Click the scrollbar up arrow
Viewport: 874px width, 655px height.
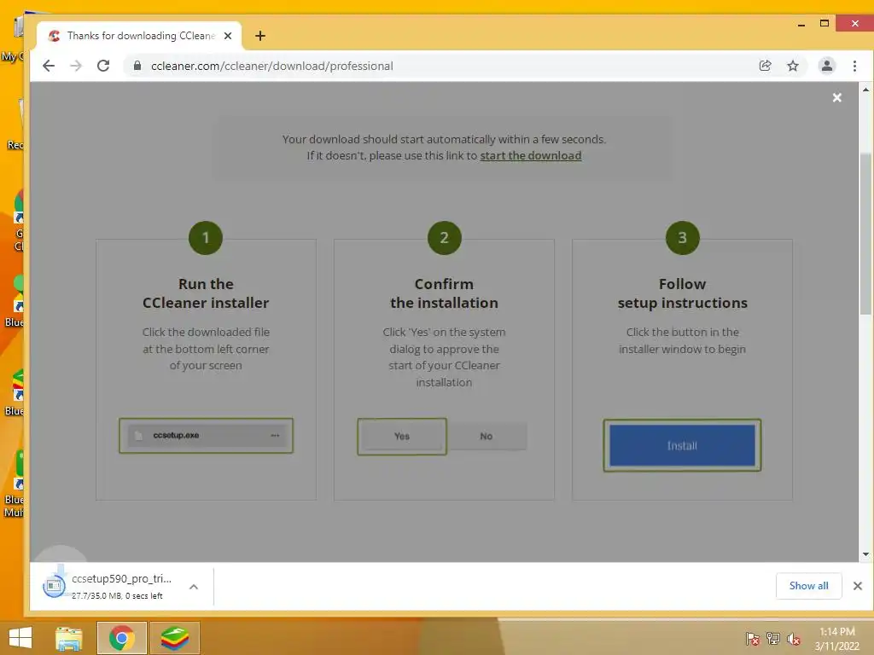click(x=865, y=89)
